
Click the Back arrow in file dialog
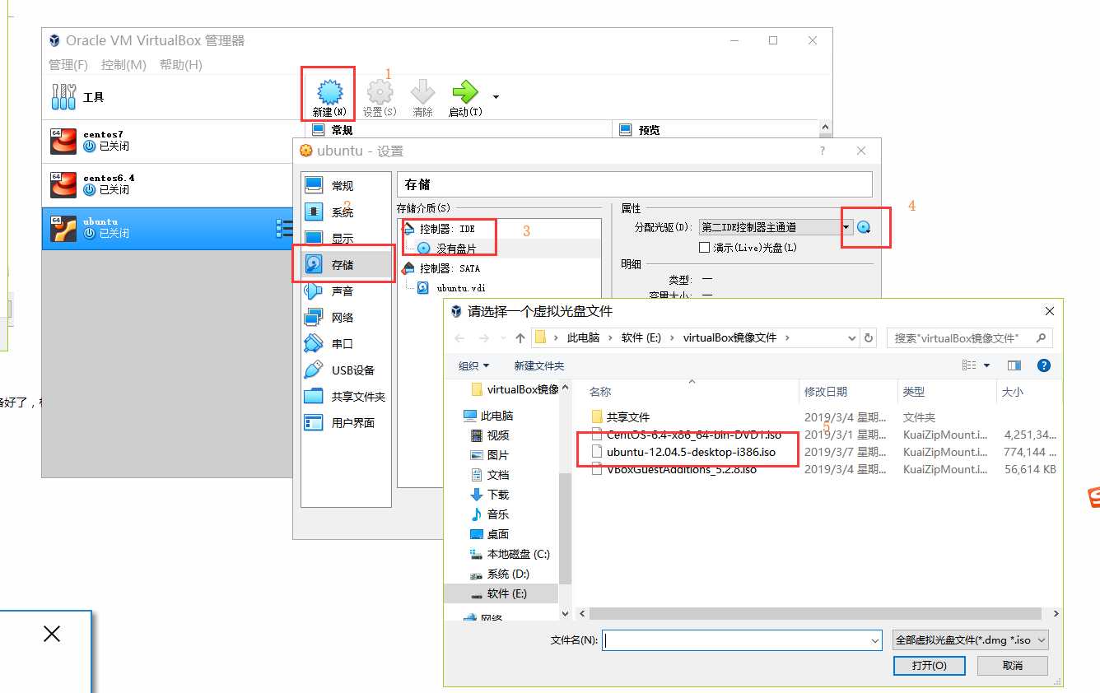[x=459, y=337]
